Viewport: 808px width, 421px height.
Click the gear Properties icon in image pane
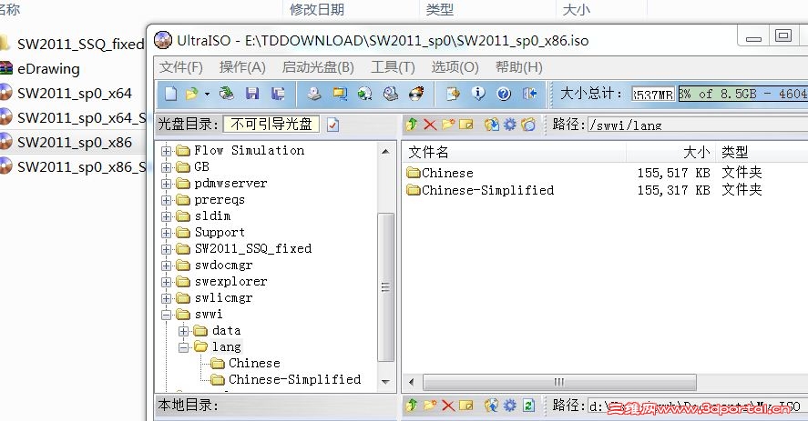coord(509,125)
